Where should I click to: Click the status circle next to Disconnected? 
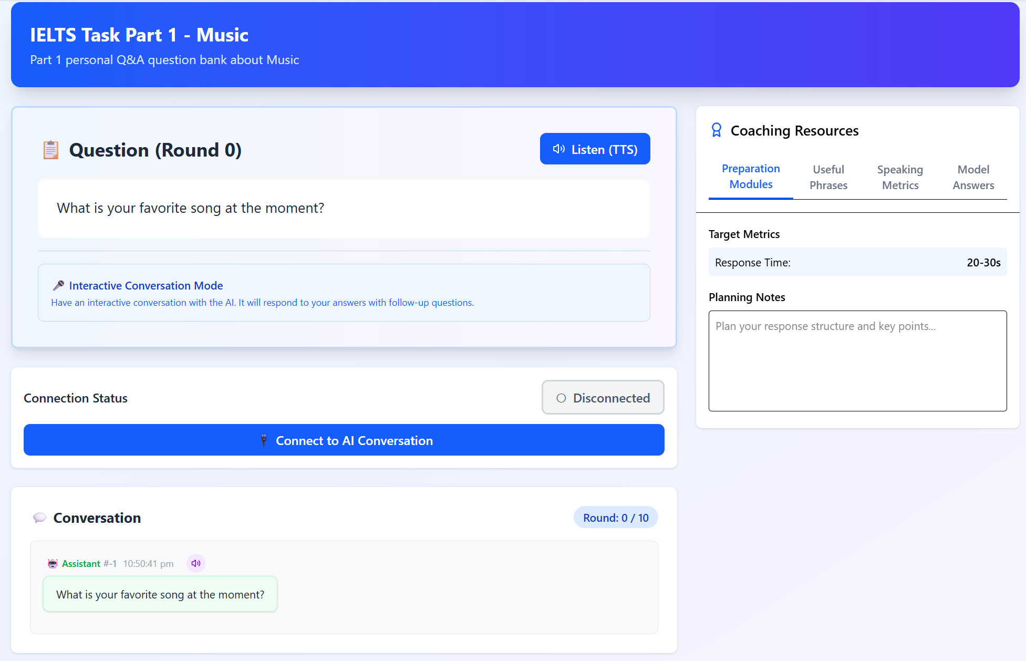[x=562, y=398]
